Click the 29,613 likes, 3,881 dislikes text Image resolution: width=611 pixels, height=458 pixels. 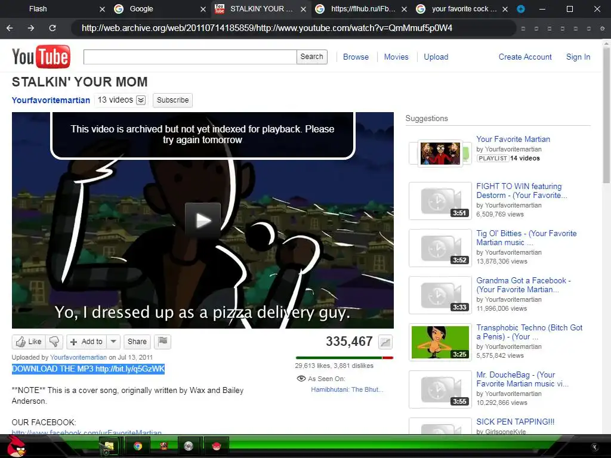(334, 366)
